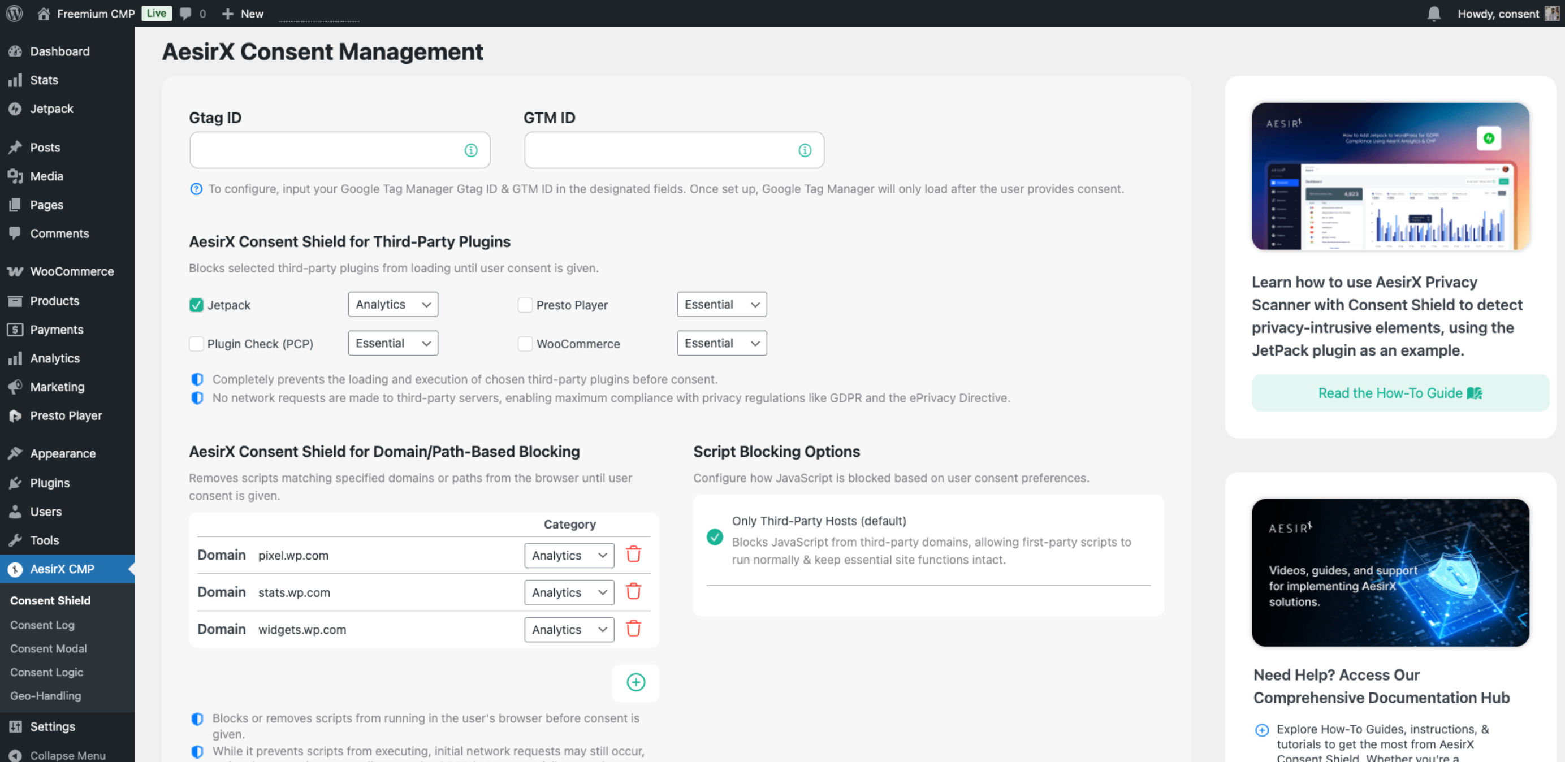Change Presto Player category from Essential
The width and height of the screenshot is (1565, 762).
coord(721,304)
